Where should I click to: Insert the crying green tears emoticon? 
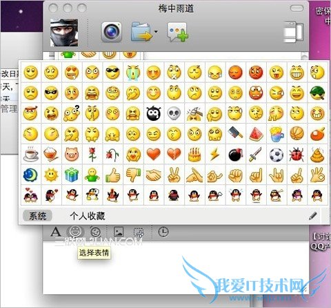click(x=133, y=73)
